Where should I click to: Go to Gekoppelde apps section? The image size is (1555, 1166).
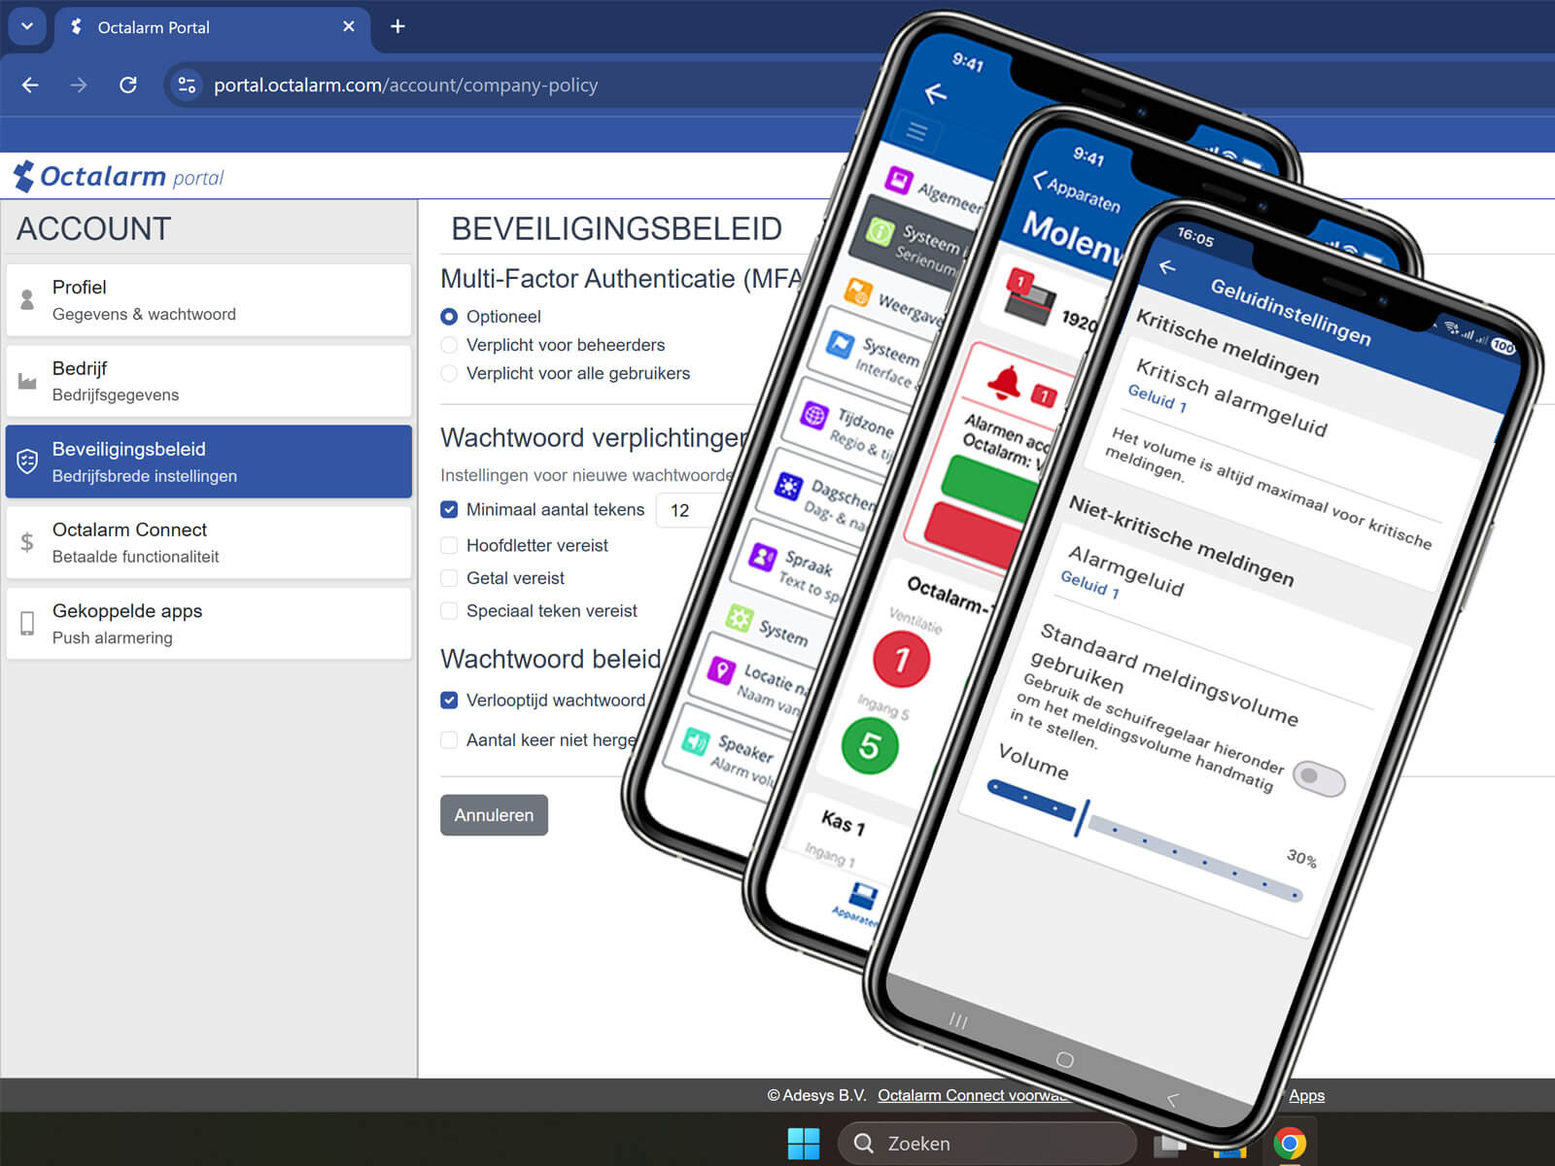pos(208,624)
